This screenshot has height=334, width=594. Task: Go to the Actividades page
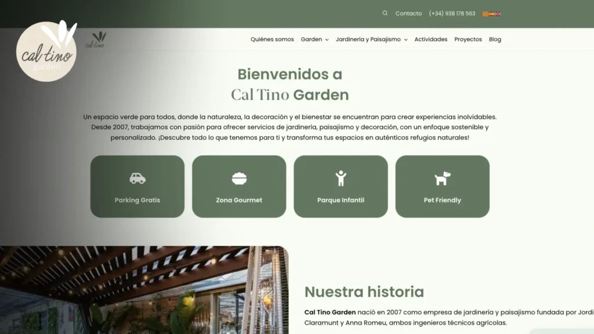point(430,39)
